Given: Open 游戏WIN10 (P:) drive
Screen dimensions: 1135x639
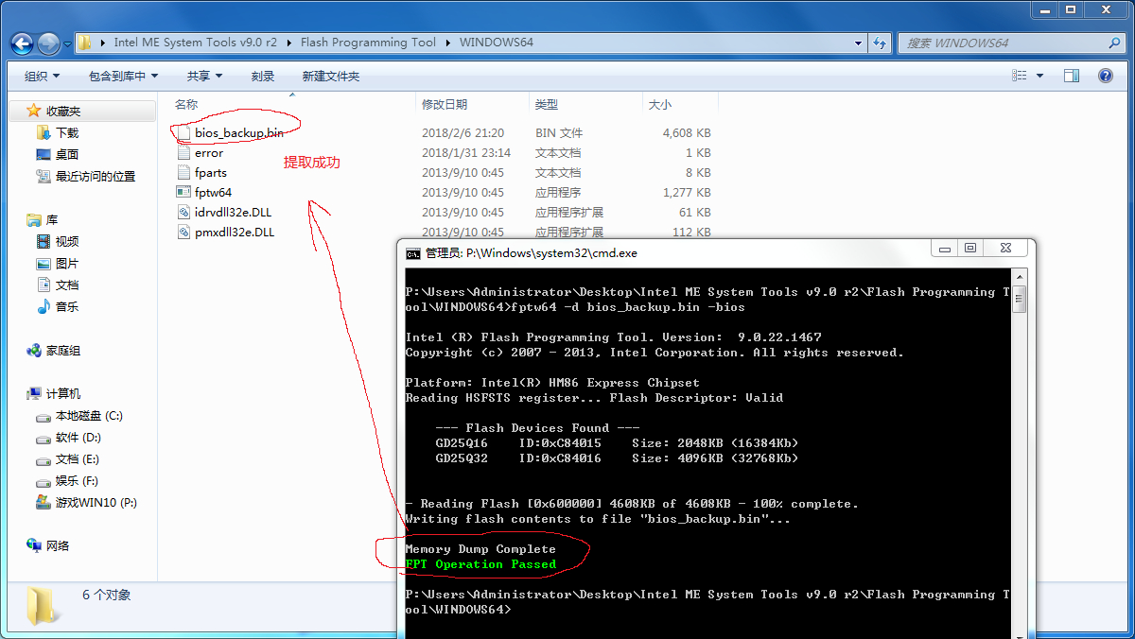Looking at the screenshot, I should pos(96,503).
